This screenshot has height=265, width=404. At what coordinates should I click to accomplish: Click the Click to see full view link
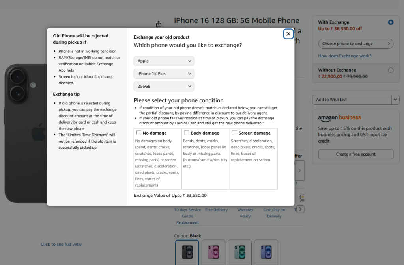[61, 244]
